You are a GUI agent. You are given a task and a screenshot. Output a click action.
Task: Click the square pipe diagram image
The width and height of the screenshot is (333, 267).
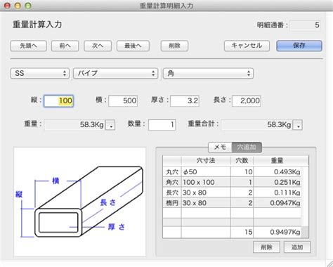[x=80, y=202]
